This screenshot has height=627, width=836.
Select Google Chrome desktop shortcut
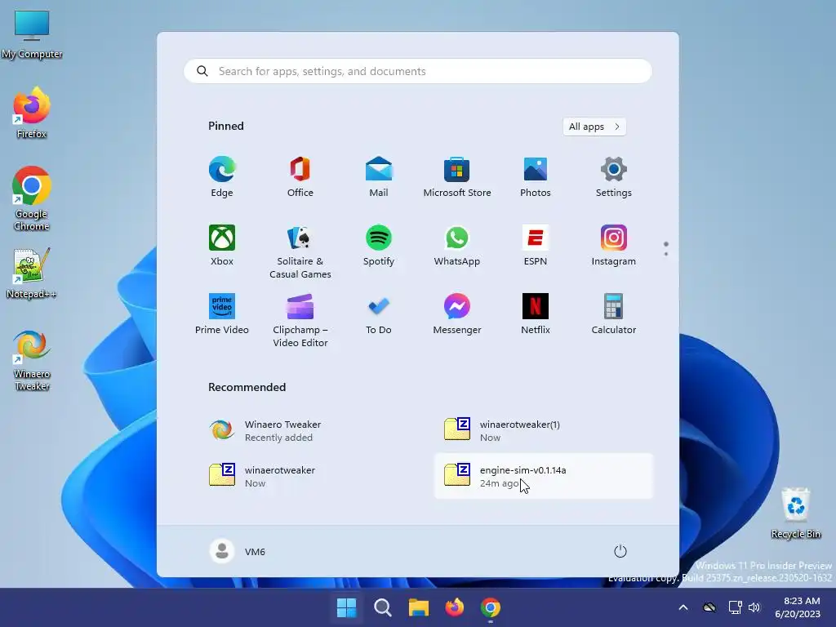pyautogui.click(x=32, y=198)
